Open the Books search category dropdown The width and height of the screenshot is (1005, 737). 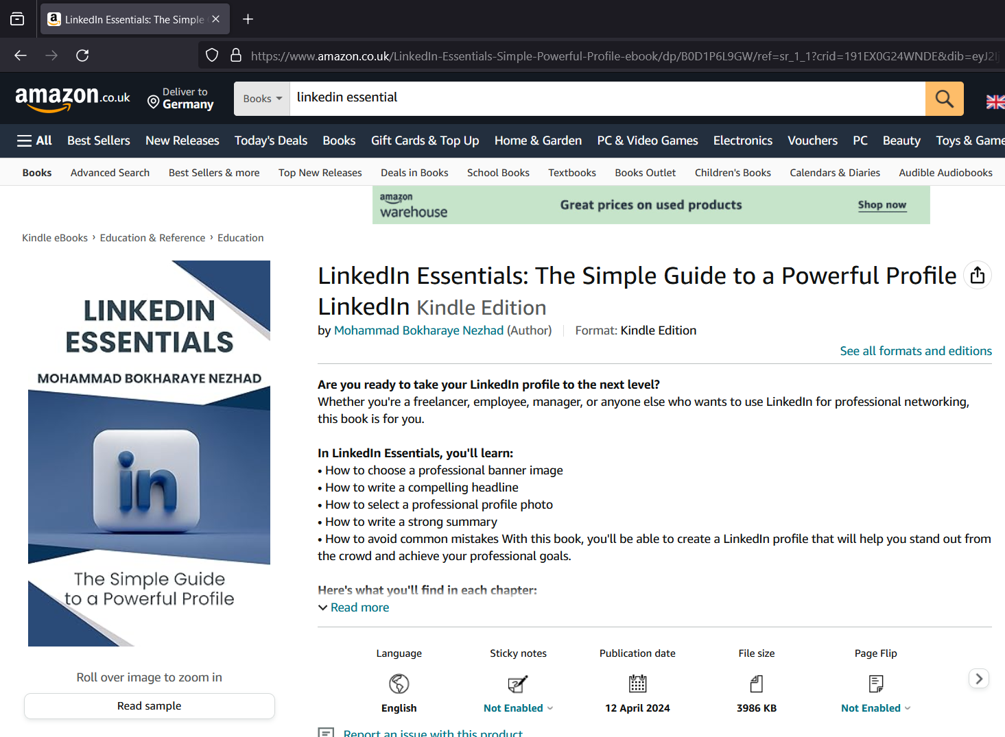(262, 99)
